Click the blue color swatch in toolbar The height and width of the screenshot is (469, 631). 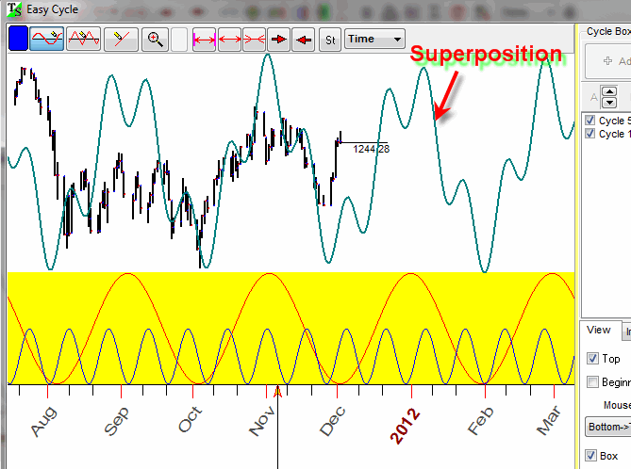point(18,39)
